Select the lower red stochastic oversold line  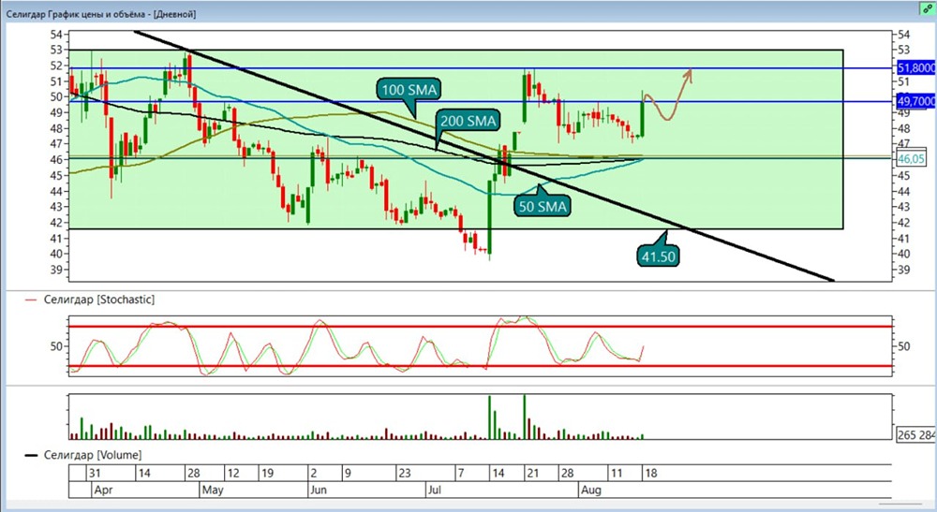point(481,366)
